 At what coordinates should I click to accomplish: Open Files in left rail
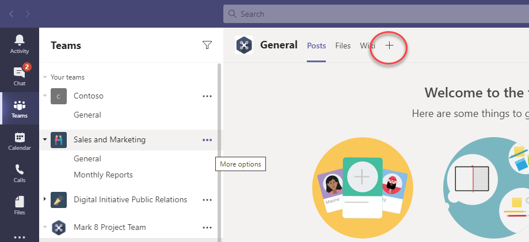pos(19,206)
